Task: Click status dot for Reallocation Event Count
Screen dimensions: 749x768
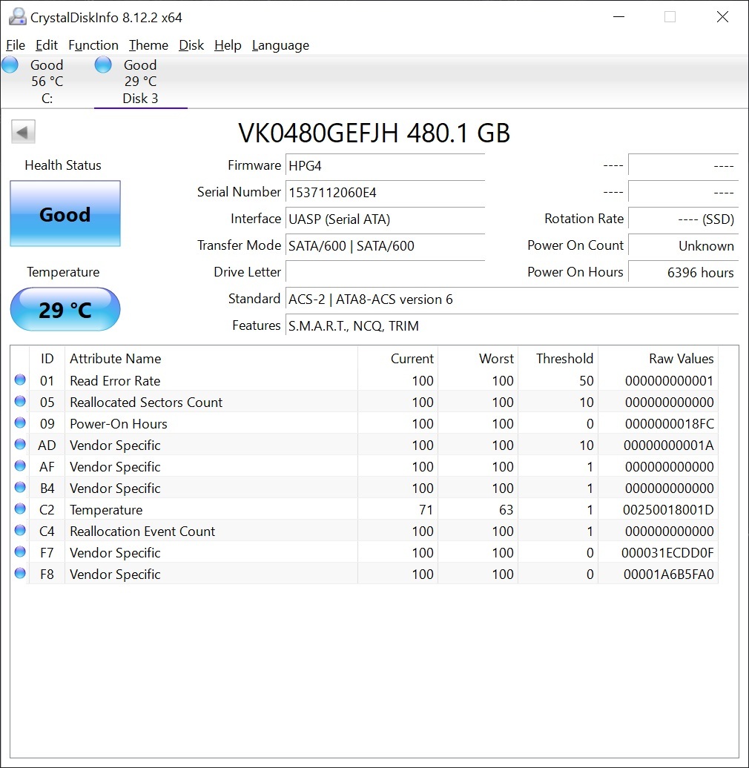Action: click(20, 530)
